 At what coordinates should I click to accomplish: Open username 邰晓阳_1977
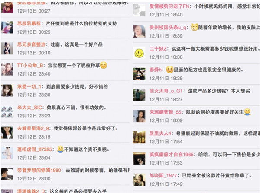pyautogui.click(x=163, y=175)
